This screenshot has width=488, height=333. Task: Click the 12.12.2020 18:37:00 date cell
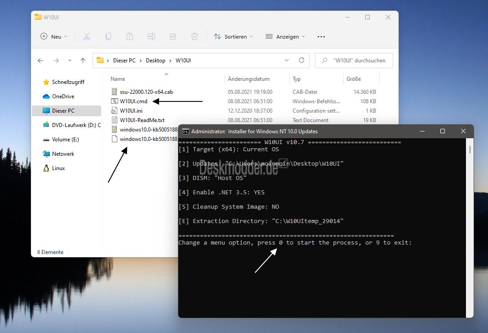250,111
